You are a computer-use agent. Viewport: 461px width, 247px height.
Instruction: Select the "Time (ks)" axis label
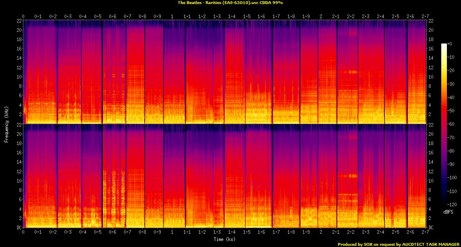coord(224,239)
